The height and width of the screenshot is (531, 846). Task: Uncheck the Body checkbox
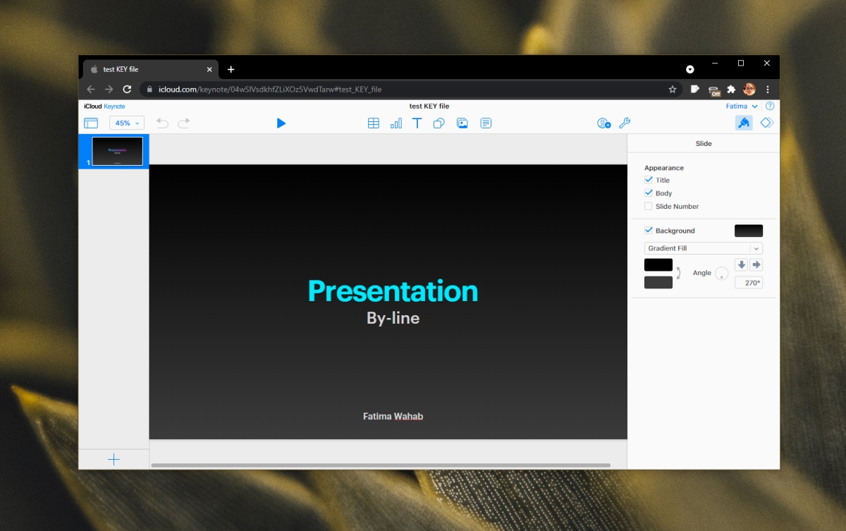tap(649, 193)
